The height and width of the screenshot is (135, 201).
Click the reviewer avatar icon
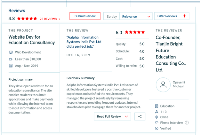coord(163,85)
